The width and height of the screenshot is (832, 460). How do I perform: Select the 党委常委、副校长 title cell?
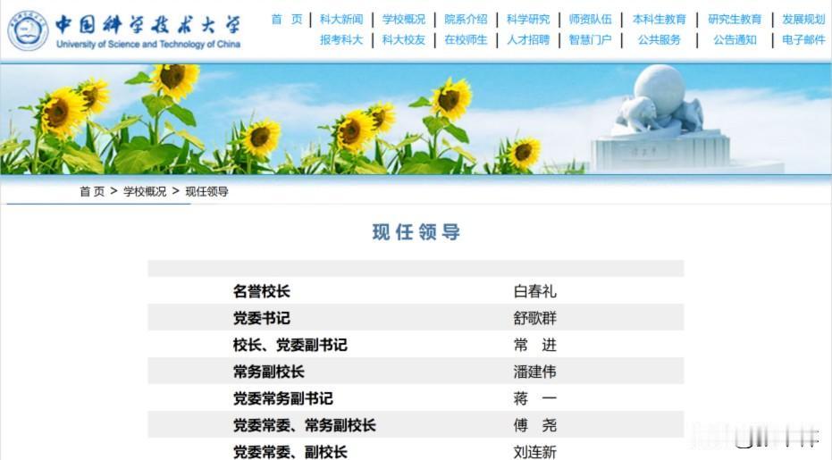[x=290, y=452]
